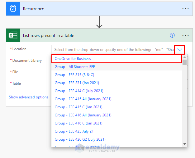195x158 pixels.
Task: Pick Group - EEE 331 (Jan 2021)
Action: (x=117, y=83)
